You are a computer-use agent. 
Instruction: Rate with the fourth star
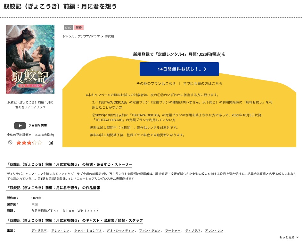click(x=34, y=143)
